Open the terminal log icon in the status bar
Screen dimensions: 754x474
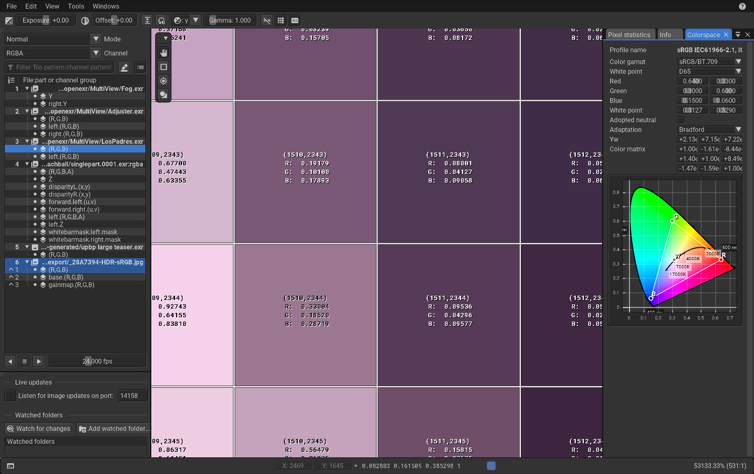tap(10, 466)
